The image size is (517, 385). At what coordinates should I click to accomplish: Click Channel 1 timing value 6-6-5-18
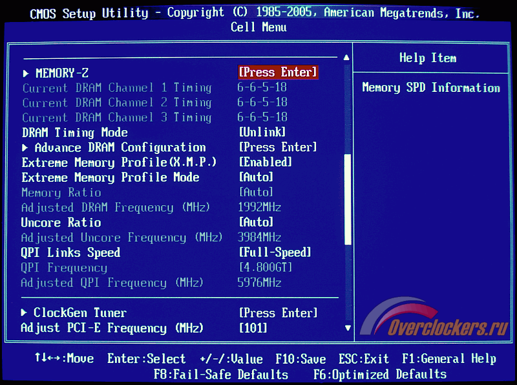point(262,87)
